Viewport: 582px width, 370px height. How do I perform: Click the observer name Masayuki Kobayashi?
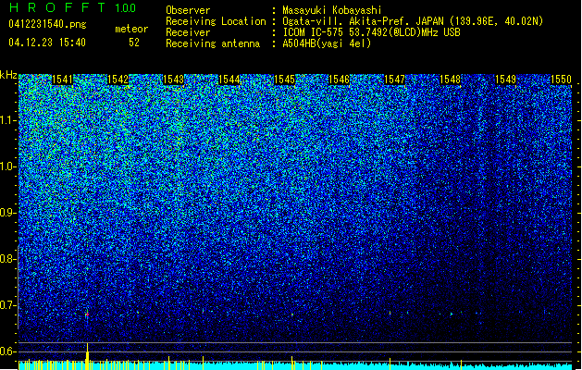[332, 10]
